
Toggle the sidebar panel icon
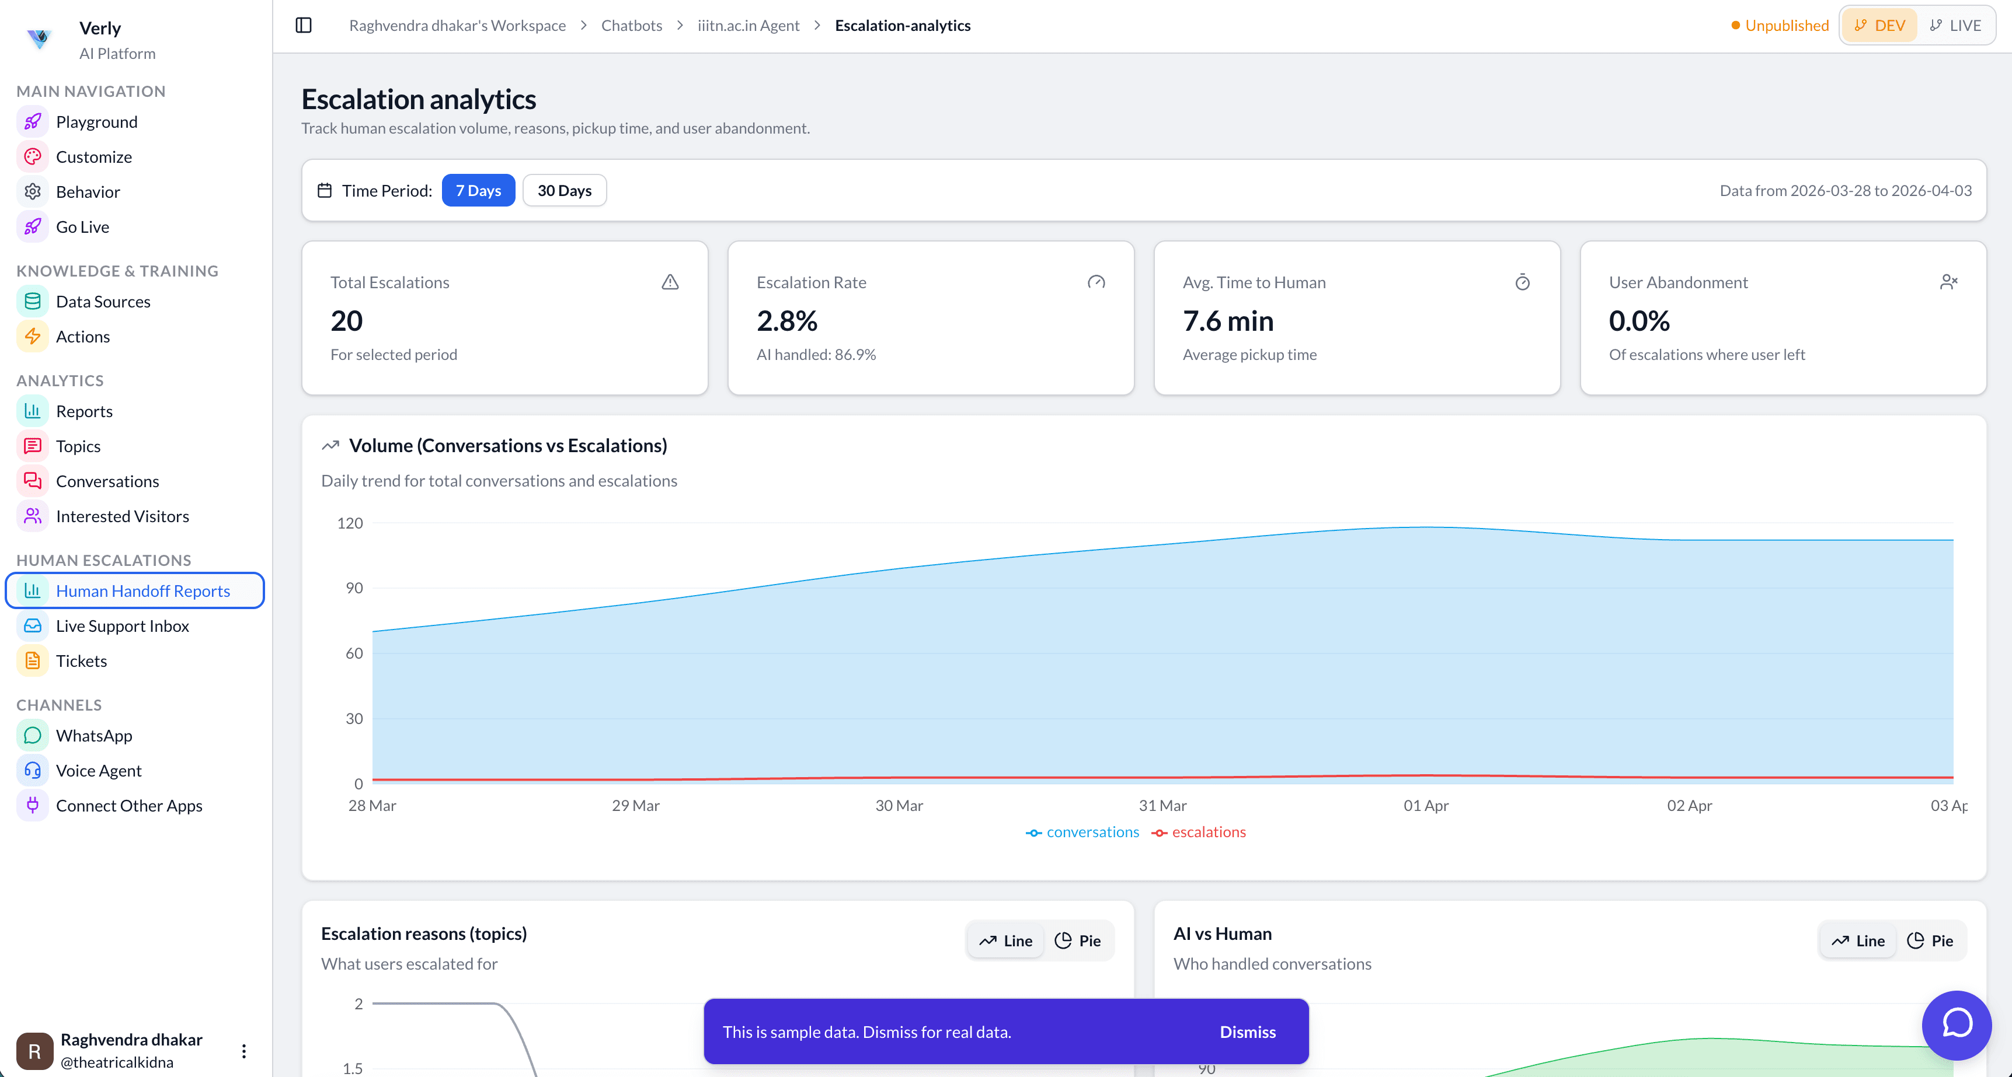(304, 25)
